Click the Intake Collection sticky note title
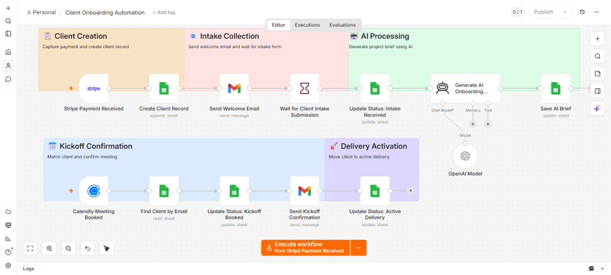This screenshot has width=611, height=275. [x=230, y=36]
